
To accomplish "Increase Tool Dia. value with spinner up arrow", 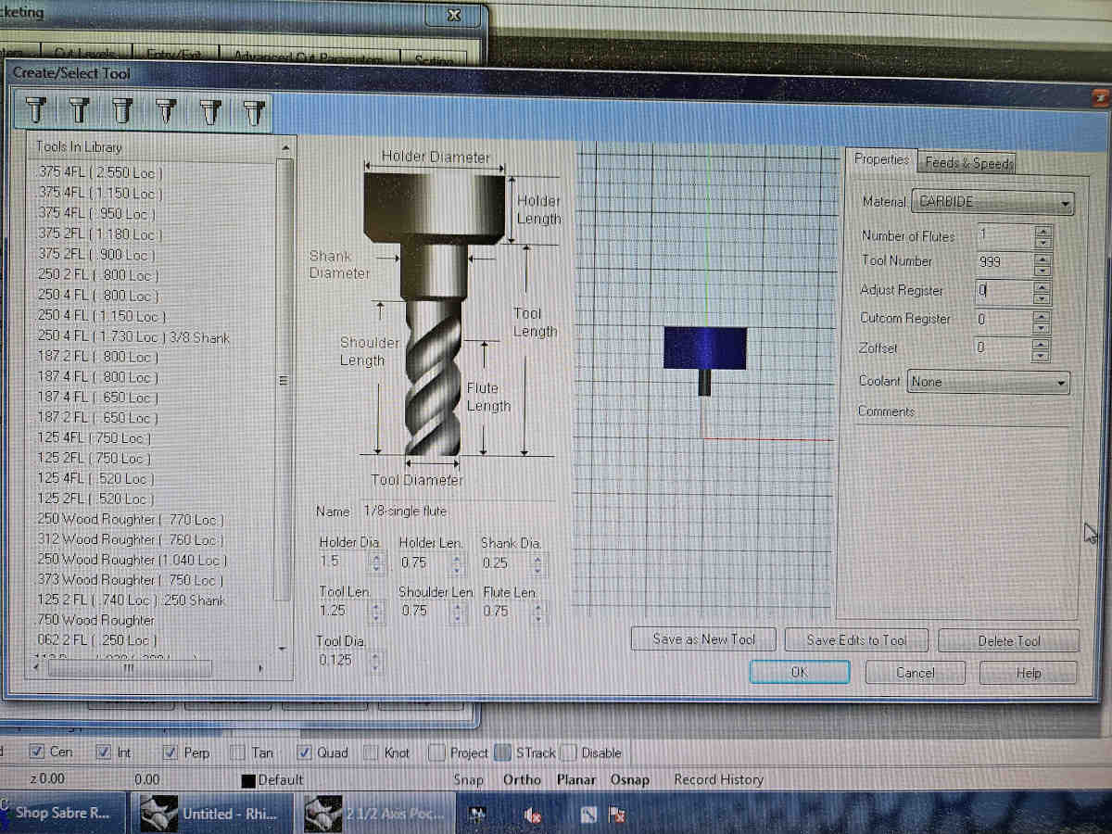I will click(375, 655).
